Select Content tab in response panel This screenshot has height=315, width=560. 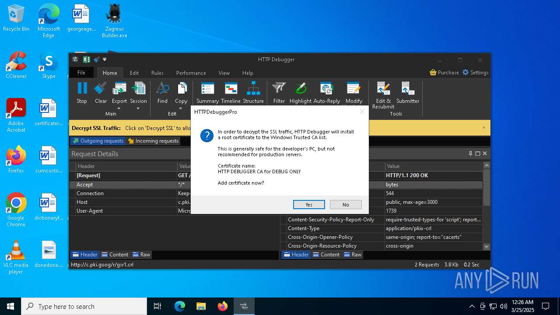pyautogui.click(x=326, y=255)
